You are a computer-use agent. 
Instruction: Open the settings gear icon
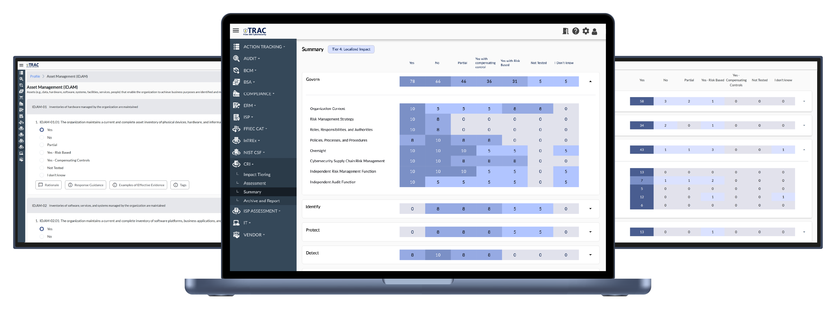tap(585, 31)
